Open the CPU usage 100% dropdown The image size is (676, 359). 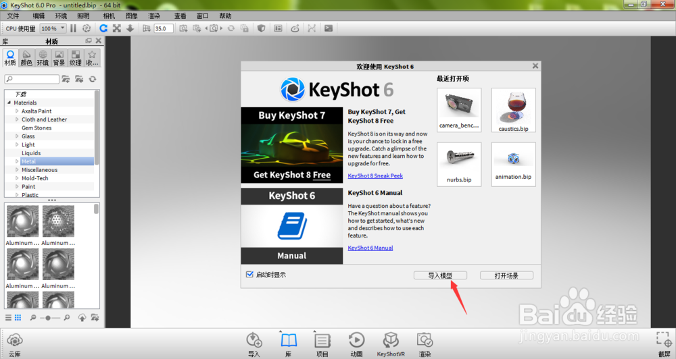click(x=53, y=28)
